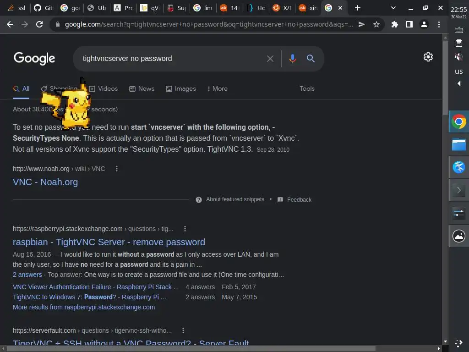This screenshot has width=469, height=352.
Task: Close the active Google search tab
Action: pyautogui.click(x=340, y=8)
